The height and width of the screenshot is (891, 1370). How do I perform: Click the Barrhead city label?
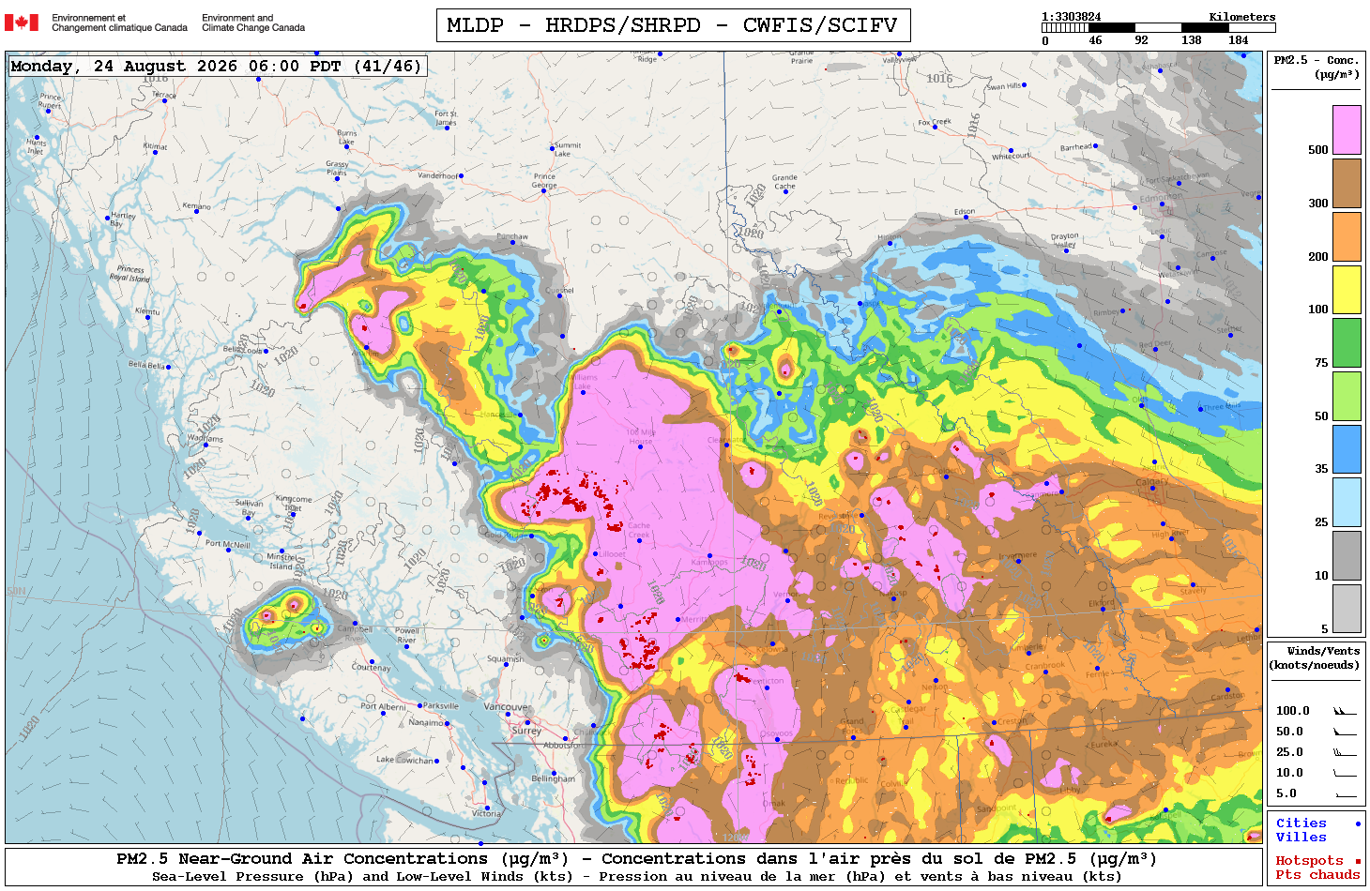pyautogui.click(x=1076, y=147)
